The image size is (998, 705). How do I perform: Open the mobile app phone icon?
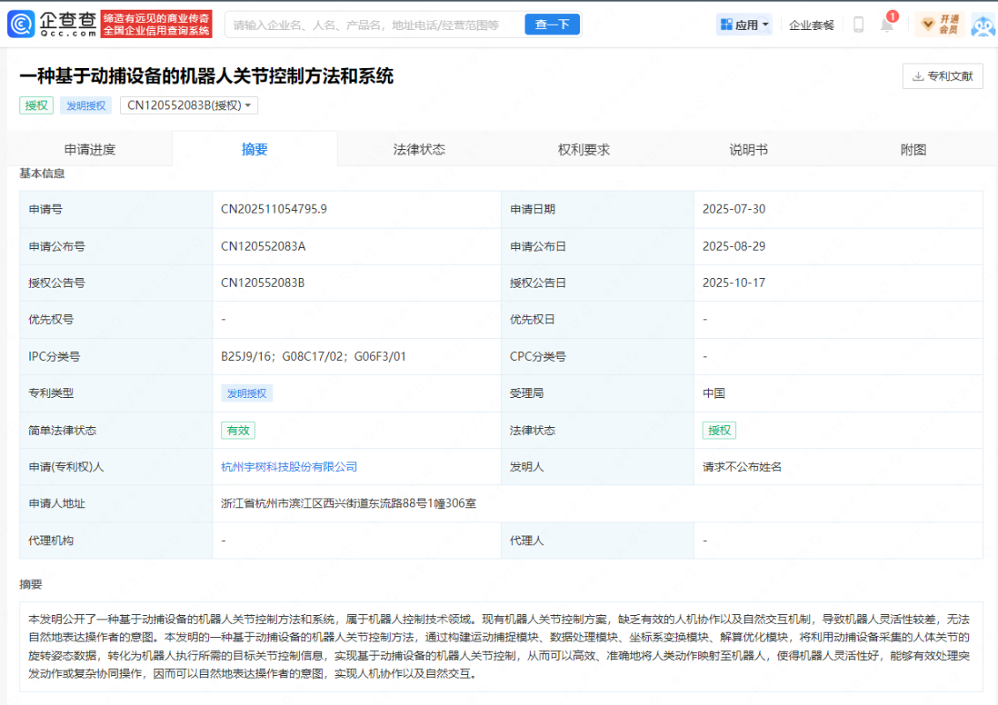[858, 25]
